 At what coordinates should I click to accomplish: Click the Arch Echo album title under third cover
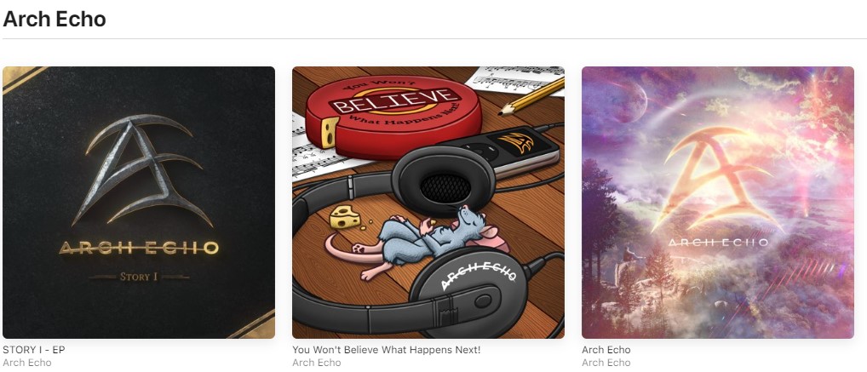[606, 350]
